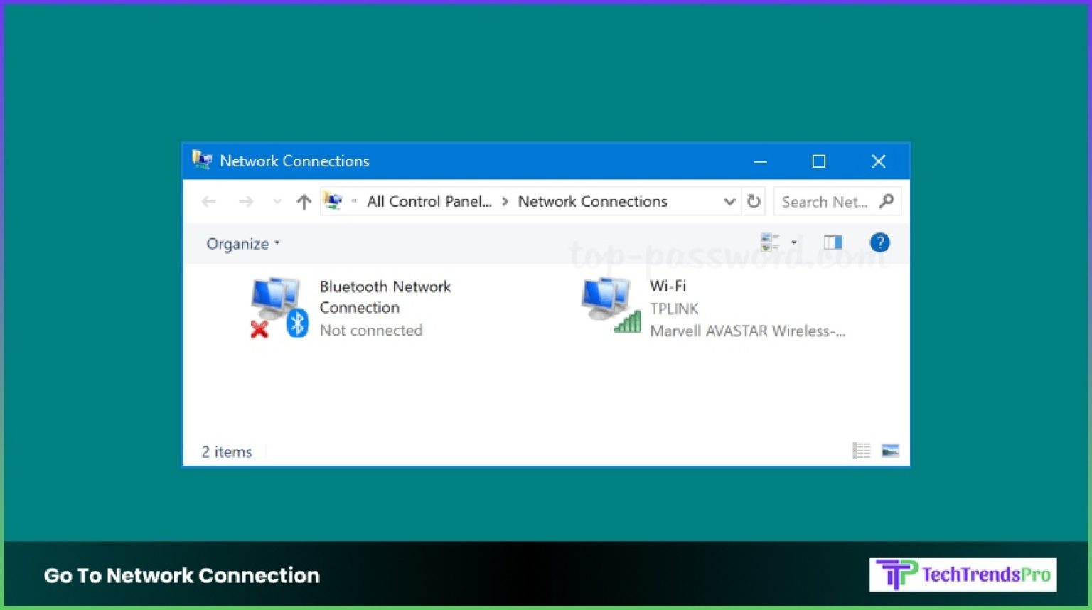Maximize the Network Connections window
Viewport: 1092px width, 610px height.
pyautogui.click(x=819, y=161)
